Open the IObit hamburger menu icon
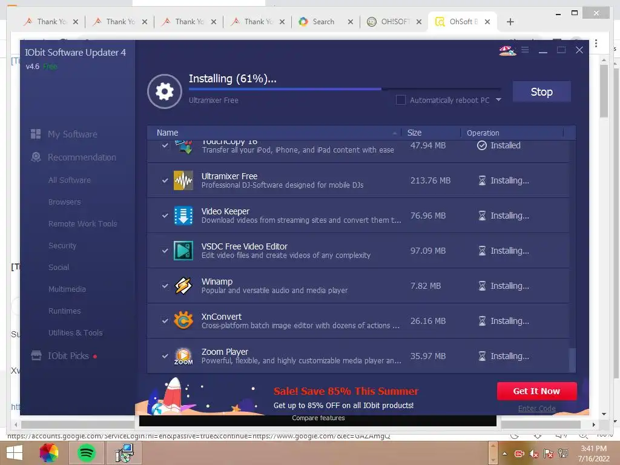 [525, 50]
